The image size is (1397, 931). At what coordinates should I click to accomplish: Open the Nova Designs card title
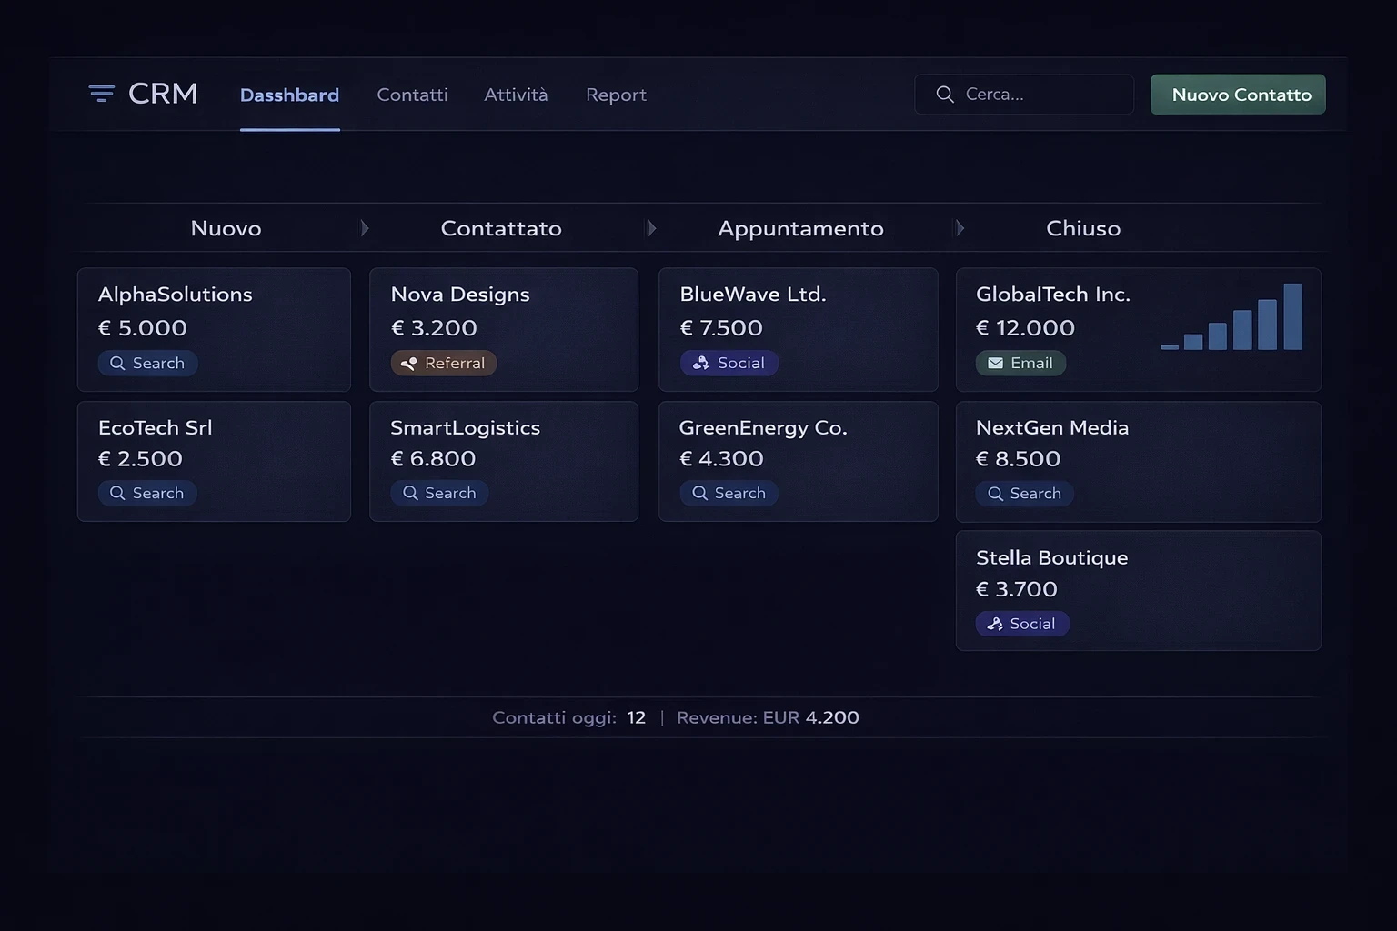pos(460,295)
